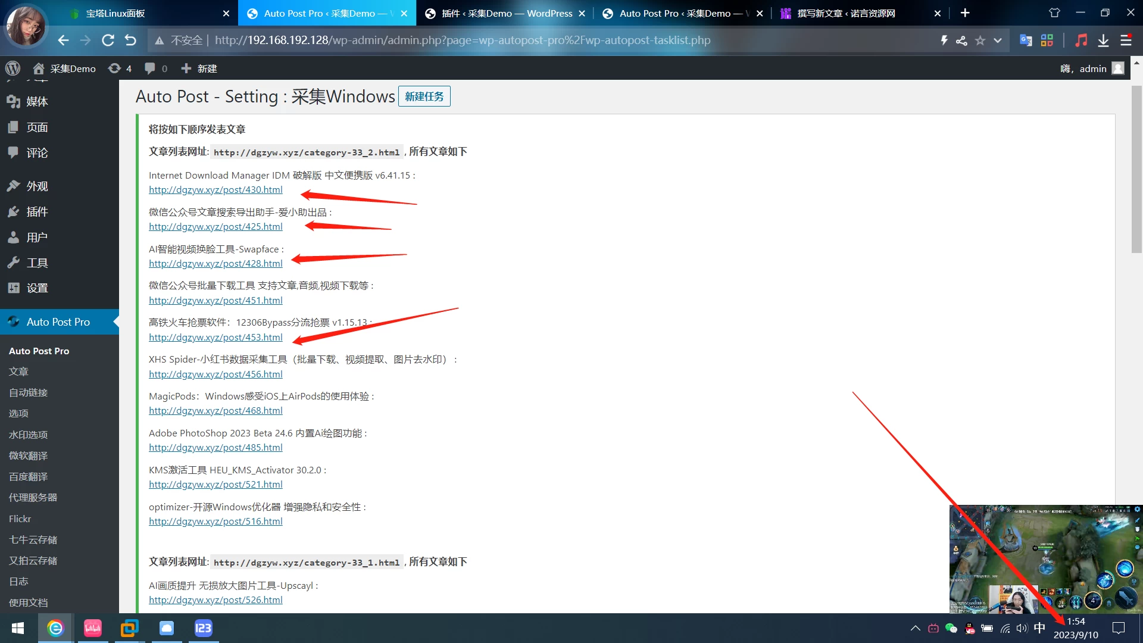Open 采集Demo site home link

coord(64,68)
